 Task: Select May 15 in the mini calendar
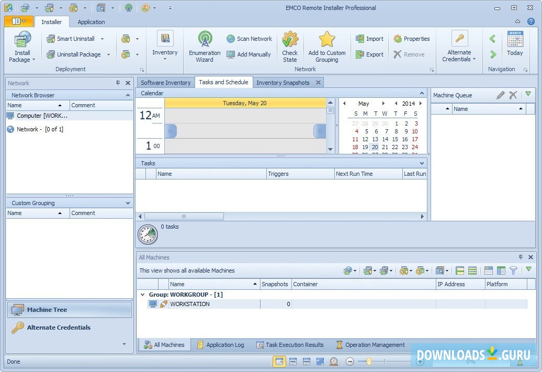[x=395, y=139]
